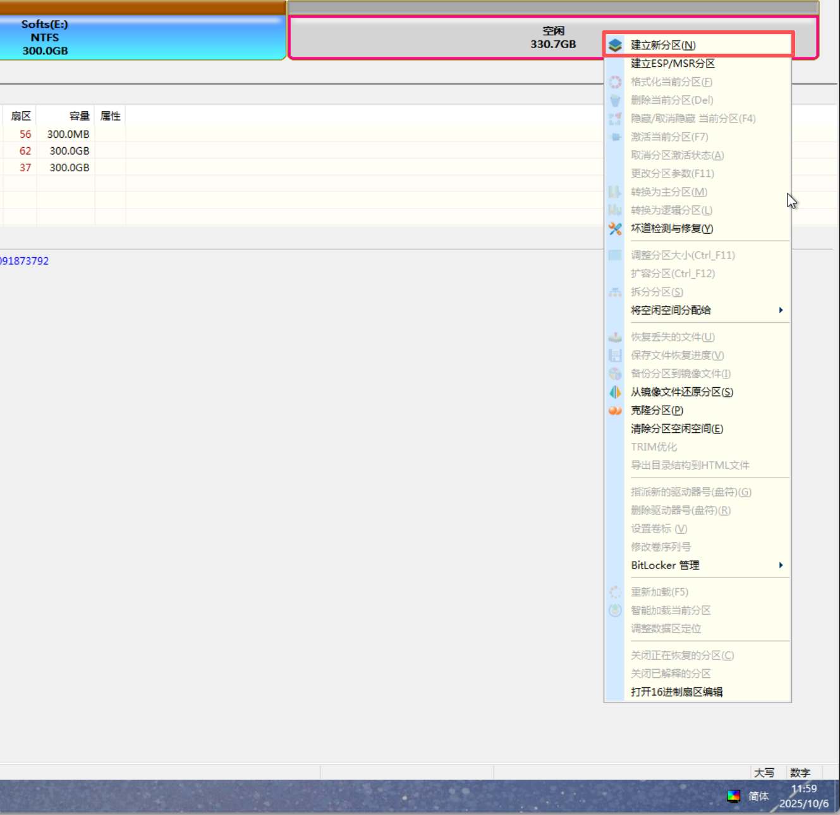This screenshot has height=815, width=840.
Task: Click the 从镜像文件还原分区 restore icon
Action: point(614,392)
